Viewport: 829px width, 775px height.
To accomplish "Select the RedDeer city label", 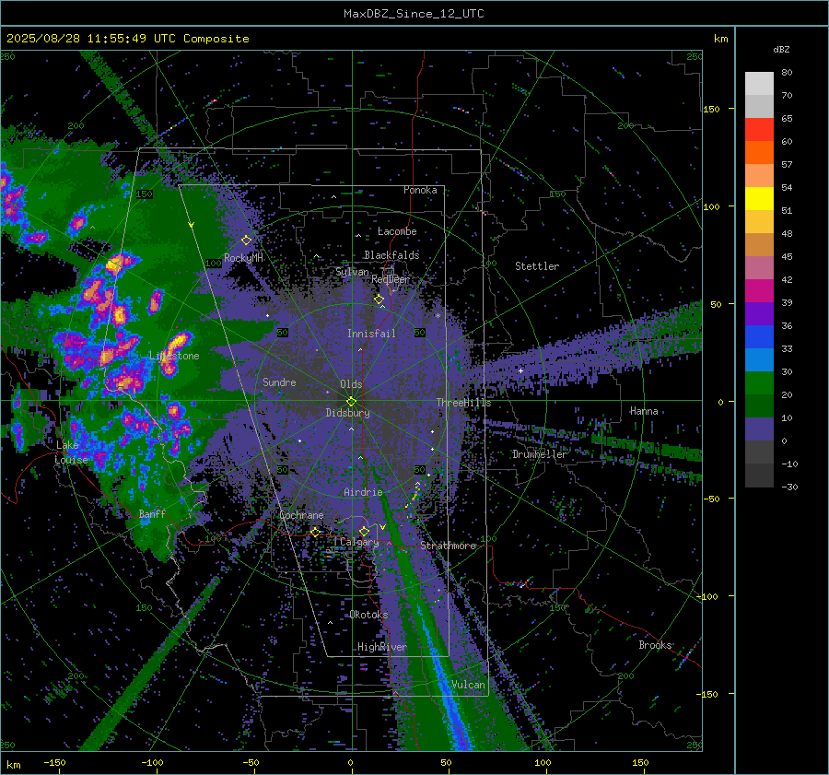I will pyautogui.click(x=391, y=279).
